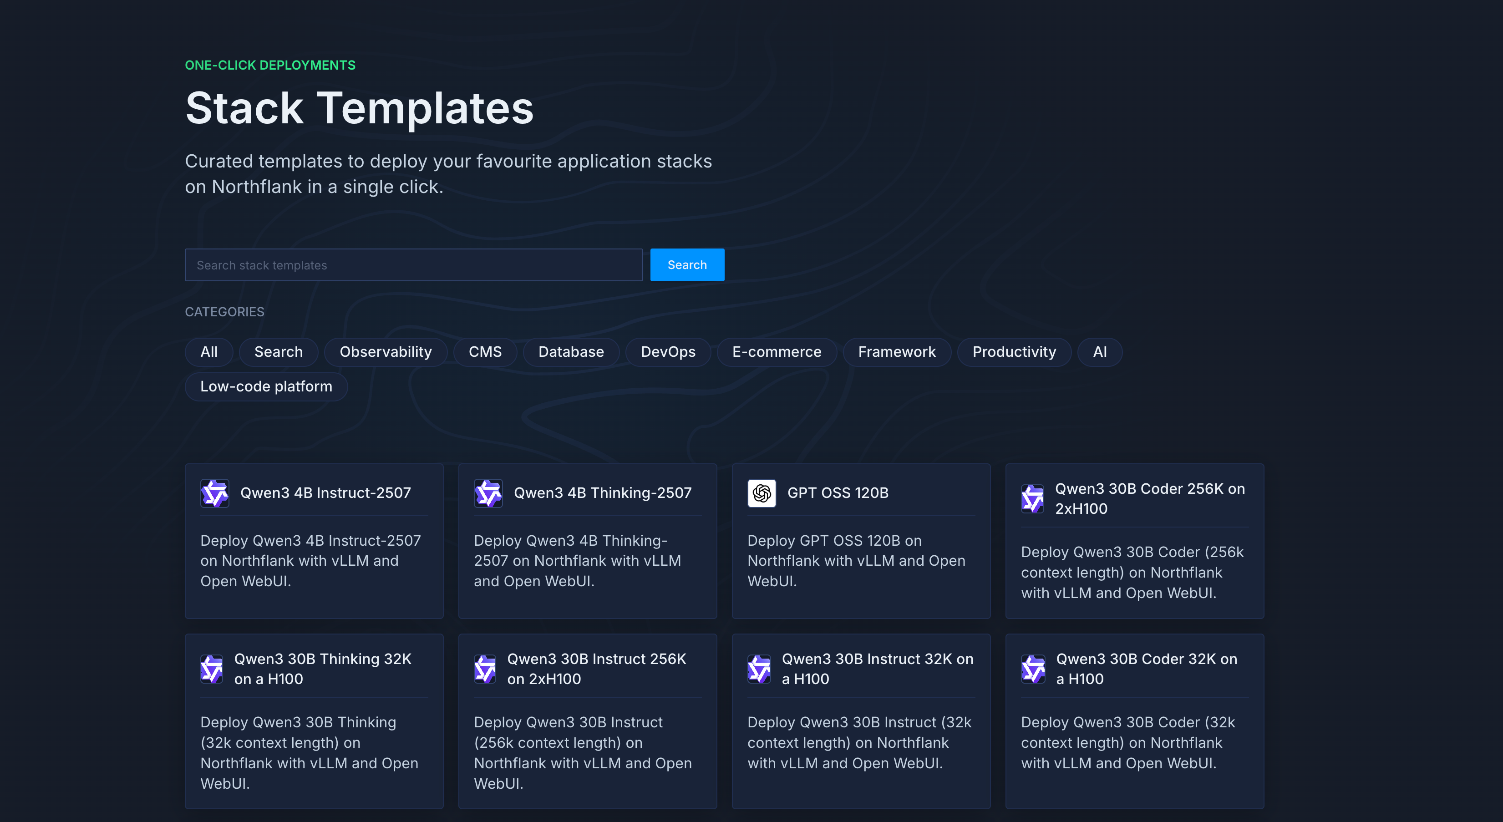Click the blue Search button
The image size is (1503, 822).
click(x=687, y=265)
